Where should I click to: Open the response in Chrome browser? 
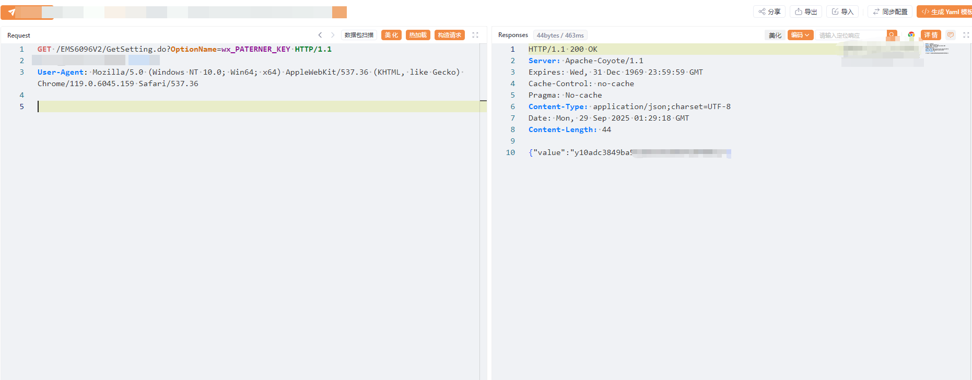point(911,35)
